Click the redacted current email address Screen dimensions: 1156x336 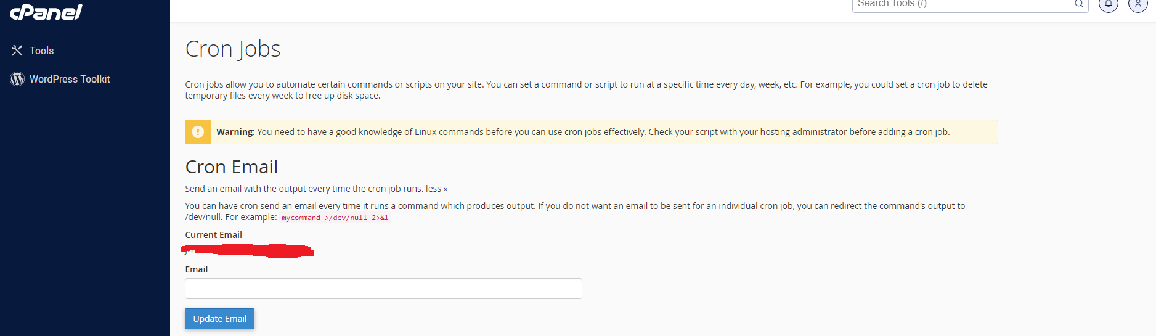pyautogui.click(x=248, y=250)
